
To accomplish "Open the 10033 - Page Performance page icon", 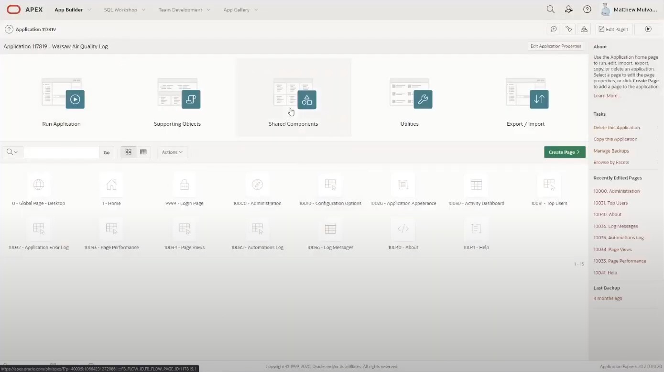I will (111, 229).
